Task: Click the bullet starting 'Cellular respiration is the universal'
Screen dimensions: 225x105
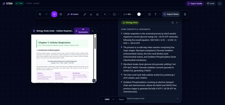Action: point(150,38)
